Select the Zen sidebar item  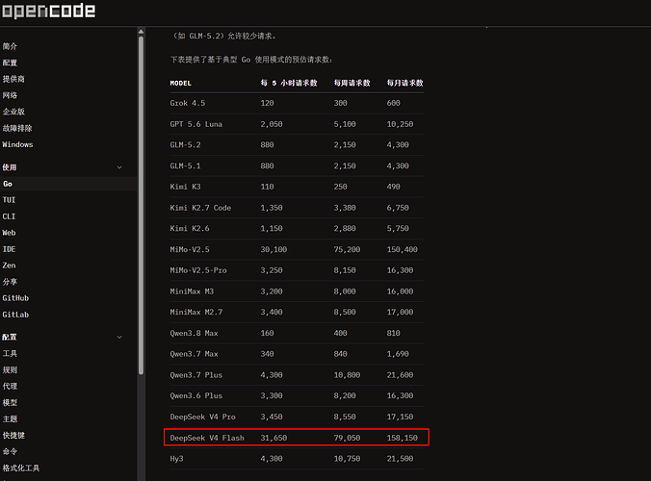9,266
